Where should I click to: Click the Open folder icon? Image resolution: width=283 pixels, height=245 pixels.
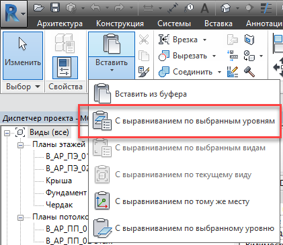click(39, 8)
